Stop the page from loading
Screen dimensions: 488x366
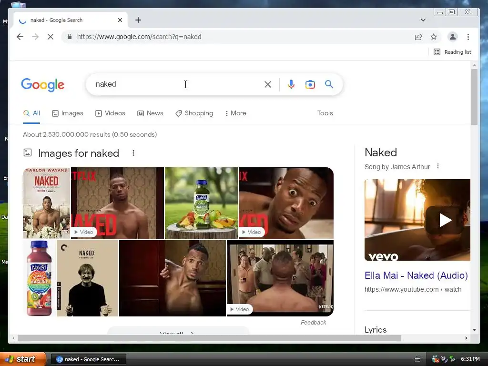point(51,37)
